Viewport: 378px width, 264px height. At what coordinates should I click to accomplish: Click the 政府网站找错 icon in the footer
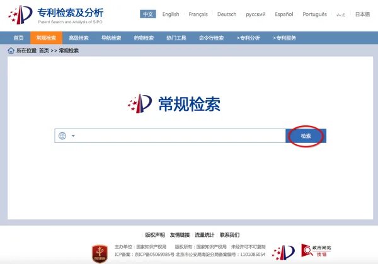tap(316, 251)
